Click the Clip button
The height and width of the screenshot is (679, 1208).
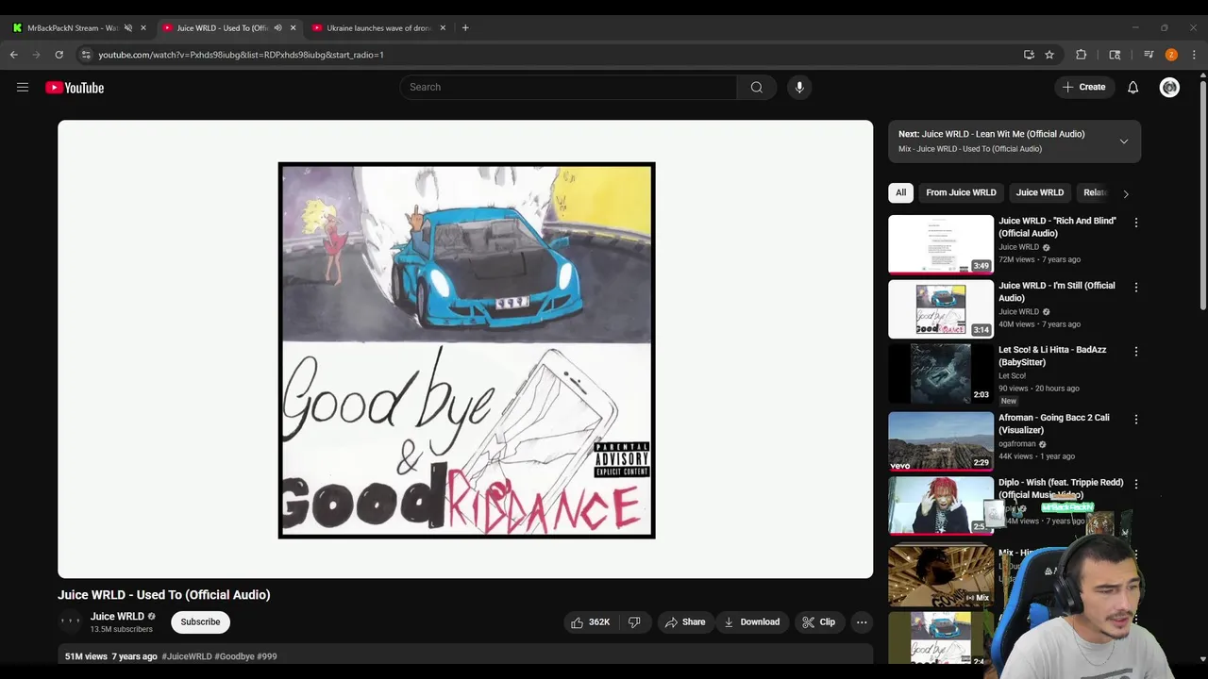819,622
